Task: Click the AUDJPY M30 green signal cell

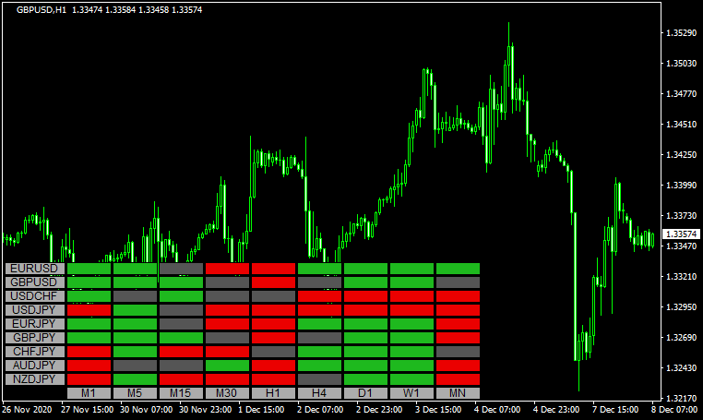Action: pyautogui.click(x=227, y=366)
